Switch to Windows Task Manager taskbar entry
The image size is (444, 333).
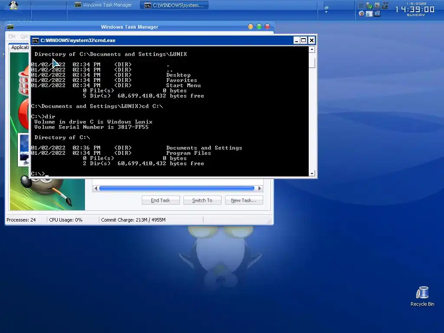click(x=103, y=5)
